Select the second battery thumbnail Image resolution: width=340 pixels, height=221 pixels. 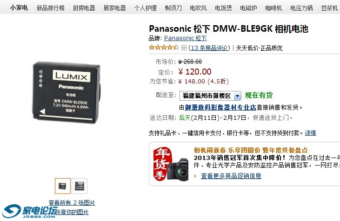click(80, 186)
